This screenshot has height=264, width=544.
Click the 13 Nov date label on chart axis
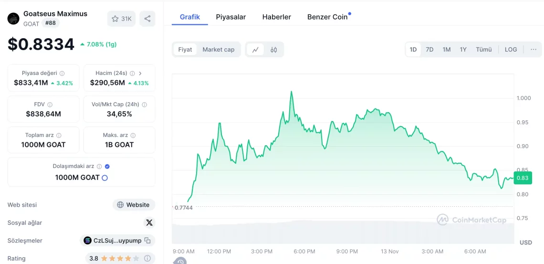pyautogui.click(x=390, y=251)
